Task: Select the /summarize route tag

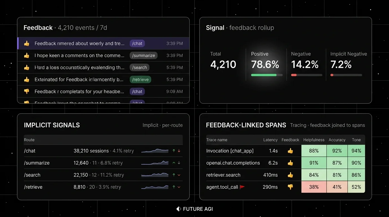Action: pyautogui.click(x=144, y=55)
